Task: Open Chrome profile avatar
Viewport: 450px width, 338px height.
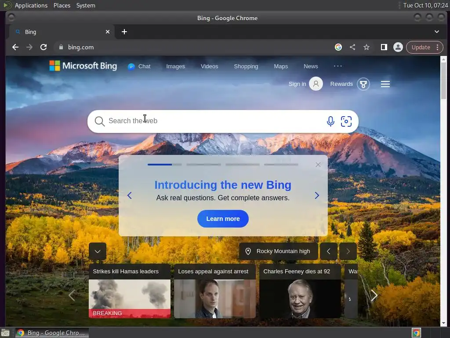Action: click(x=398, y=47)
